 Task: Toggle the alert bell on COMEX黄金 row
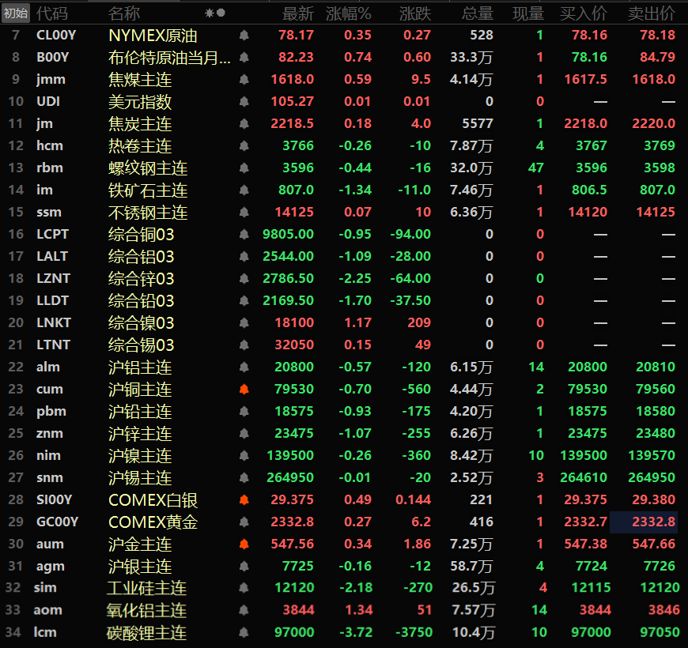click(244, 522)
